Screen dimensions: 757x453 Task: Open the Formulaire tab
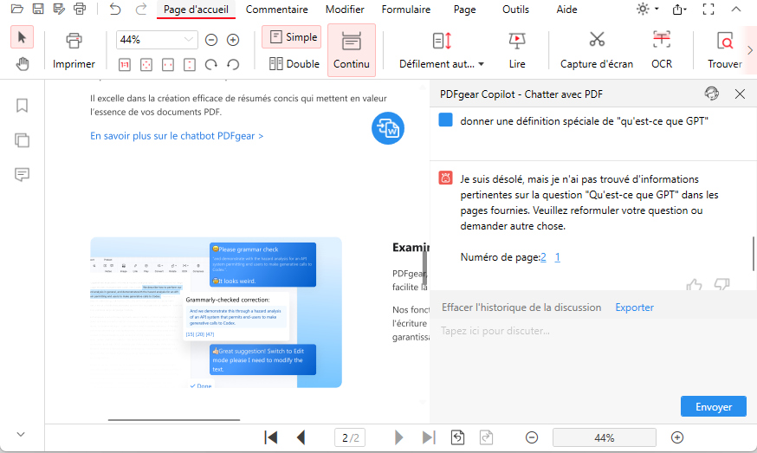point(406,10)
